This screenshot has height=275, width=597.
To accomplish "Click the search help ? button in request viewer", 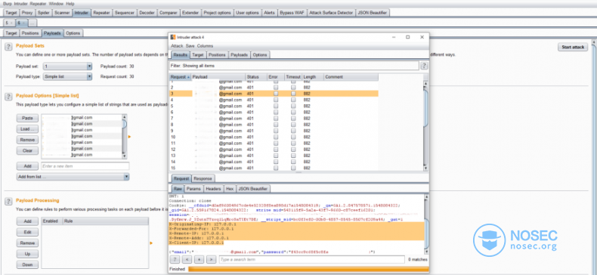I will click(175, 259).
